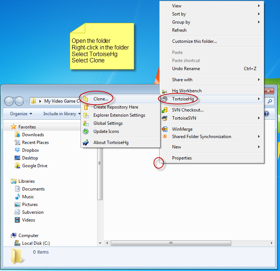The image size is (280, 271).
Task: Click the Pictures library icon
Action: click(x=17, y=205)
